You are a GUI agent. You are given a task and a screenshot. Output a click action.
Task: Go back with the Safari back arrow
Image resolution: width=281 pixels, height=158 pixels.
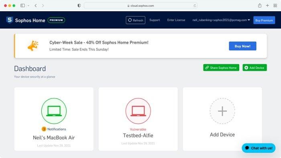tap(36, 6)
